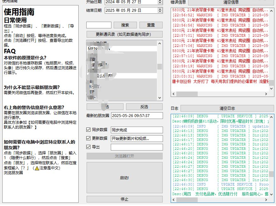This screenshot has height=206, width=276.
Task: Click the large 启动! button
Action: [124, 178]
